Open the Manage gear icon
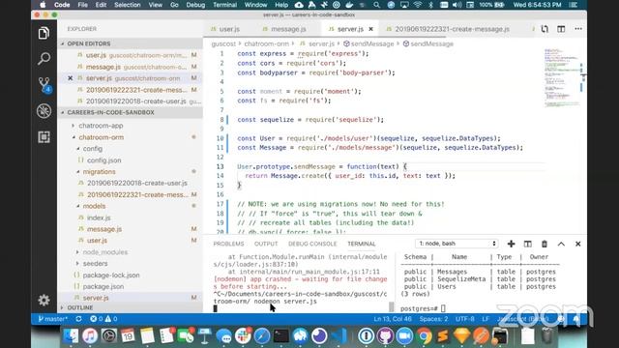Viewport: 619px width, 348px height. tap(44, 301)
